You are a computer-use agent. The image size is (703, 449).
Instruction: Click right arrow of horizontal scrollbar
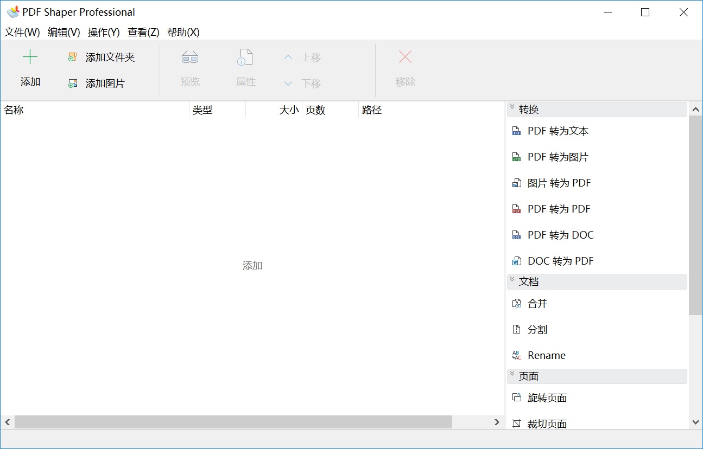(497, 422)
